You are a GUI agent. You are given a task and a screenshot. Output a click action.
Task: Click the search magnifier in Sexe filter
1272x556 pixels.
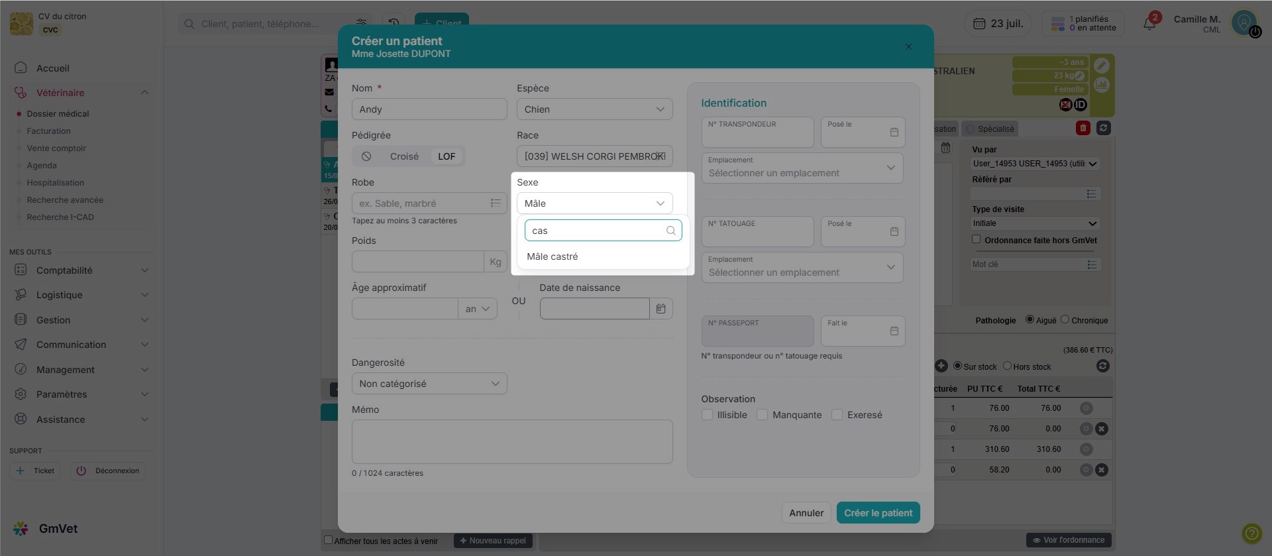point(670,231)
